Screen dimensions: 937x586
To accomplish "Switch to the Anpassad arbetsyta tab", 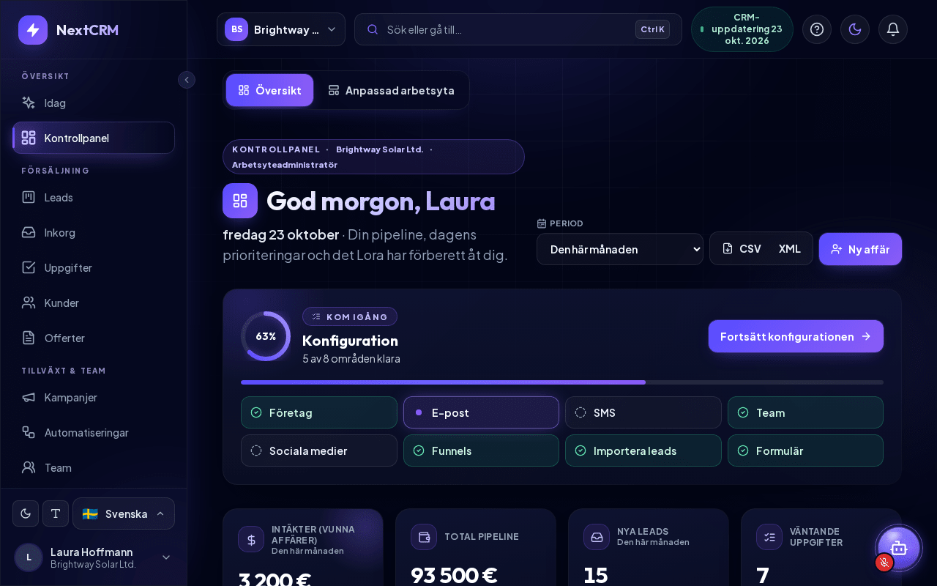I will [x=391, y=90].
